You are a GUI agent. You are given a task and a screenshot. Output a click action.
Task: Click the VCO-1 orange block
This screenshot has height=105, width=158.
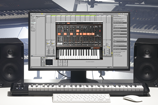(x=65, y=34)
